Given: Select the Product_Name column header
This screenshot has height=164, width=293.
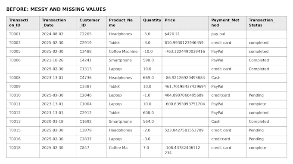Looking at the screenshot, I should point(123,23).
